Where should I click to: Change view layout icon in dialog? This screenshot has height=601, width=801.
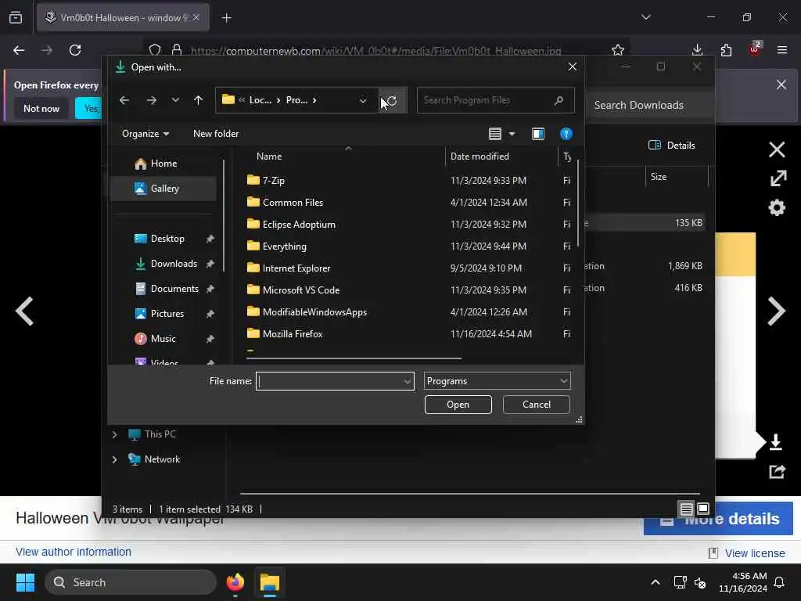tap(494, 134)
